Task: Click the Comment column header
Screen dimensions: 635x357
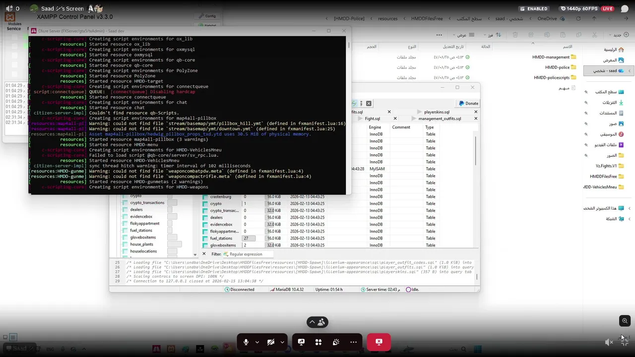Action: coord(401,127)
